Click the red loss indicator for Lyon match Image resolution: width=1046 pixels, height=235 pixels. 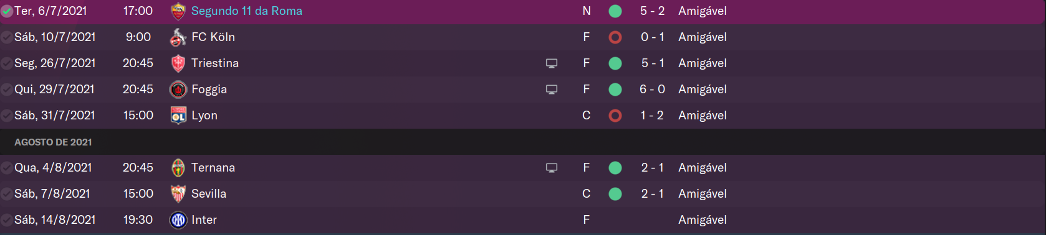[615, 116]
